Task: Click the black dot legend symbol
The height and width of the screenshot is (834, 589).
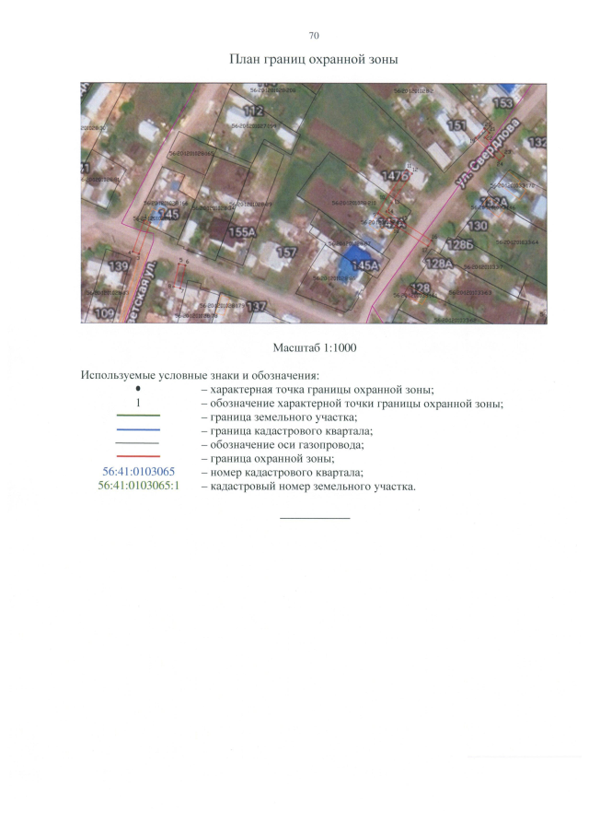Action: [137, 390]
